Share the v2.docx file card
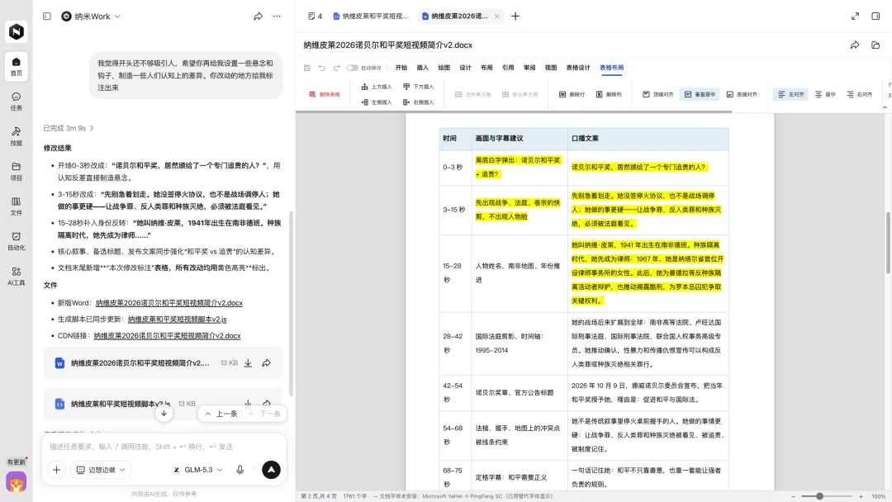892x502 pixels. click(x=266, y=362)
